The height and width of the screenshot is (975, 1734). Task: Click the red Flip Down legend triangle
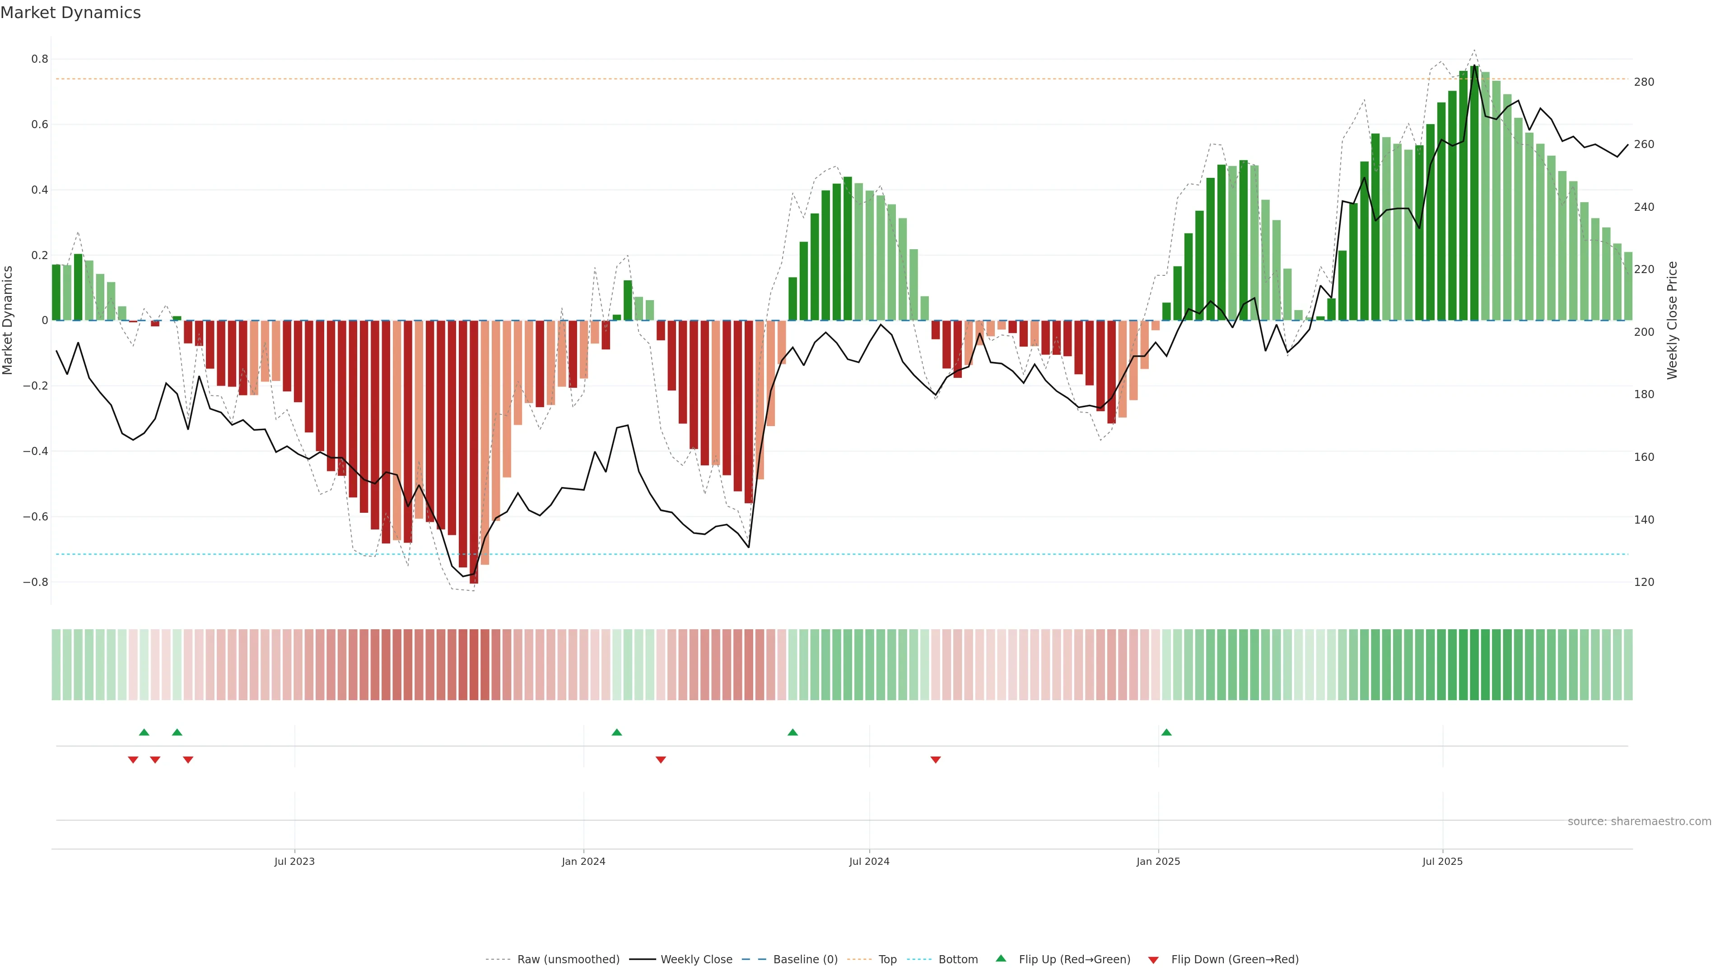pyautogui.click(x=1153, y=960)
